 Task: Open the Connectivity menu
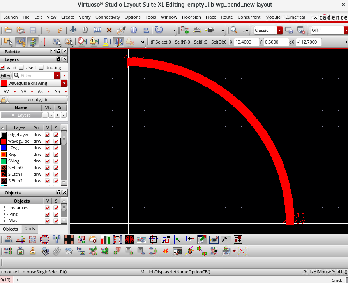point(108,17)
